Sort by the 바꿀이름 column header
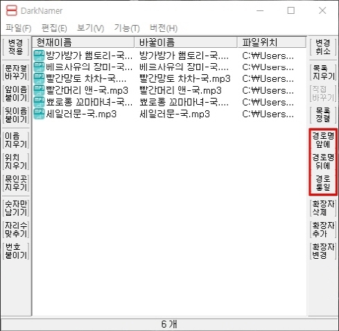Image resolution: width=339 pixels, height=331 pixels. tap(186, 42)
